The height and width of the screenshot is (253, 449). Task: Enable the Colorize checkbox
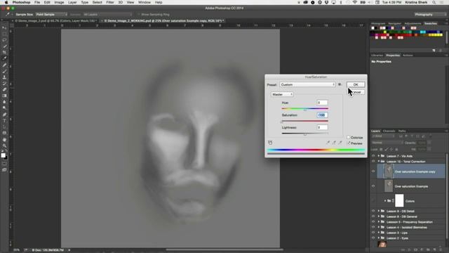point(349,138)
